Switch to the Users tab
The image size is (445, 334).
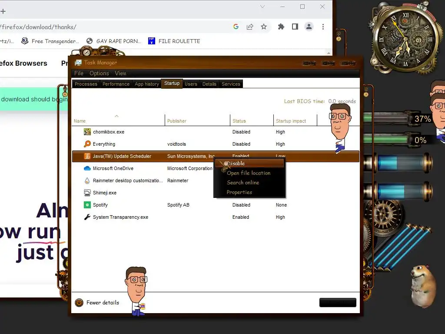click(x=191, y=84)
